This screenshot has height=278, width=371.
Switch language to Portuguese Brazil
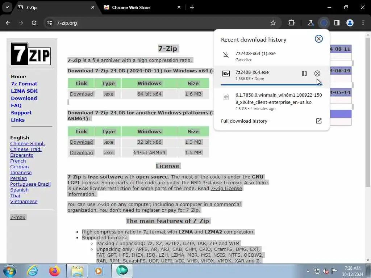(x=30, y=184)
